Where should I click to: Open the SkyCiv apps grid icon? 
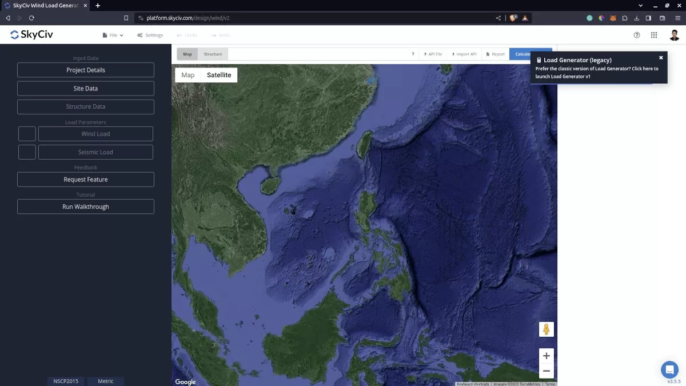tap(654, 35)
